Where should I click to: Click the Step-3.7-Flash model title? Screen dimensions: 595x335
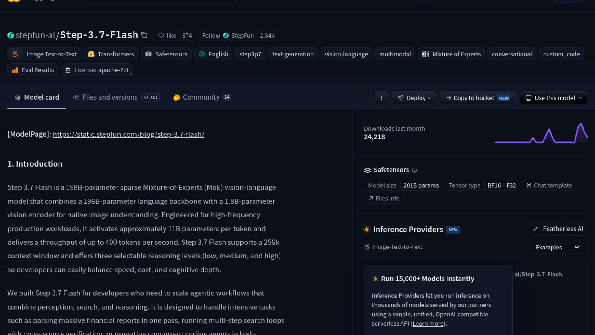coord(99,35)
